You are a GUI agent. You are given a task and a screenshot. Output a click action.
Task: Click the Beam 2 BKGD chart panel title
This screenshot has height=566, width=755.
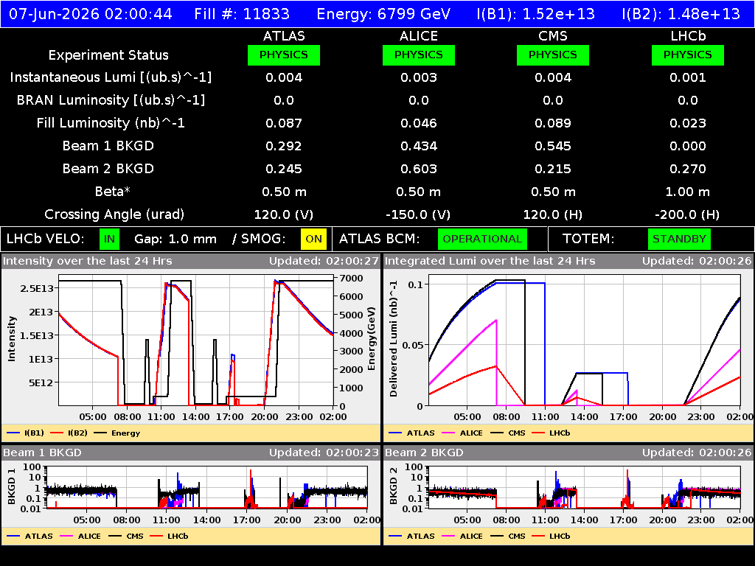[x=424, y=453]
